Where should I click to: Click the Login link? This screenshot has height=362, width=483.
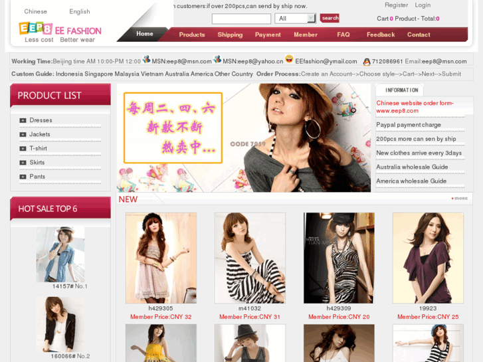(x=423, y=5)
